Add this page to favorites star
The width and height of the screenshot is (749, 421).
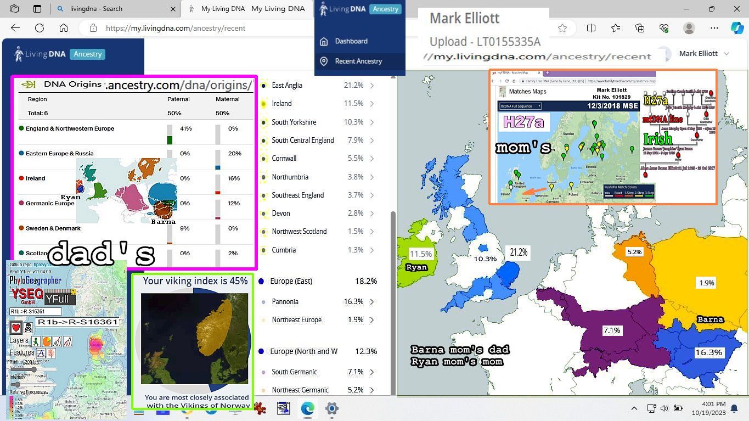[562, 28]
